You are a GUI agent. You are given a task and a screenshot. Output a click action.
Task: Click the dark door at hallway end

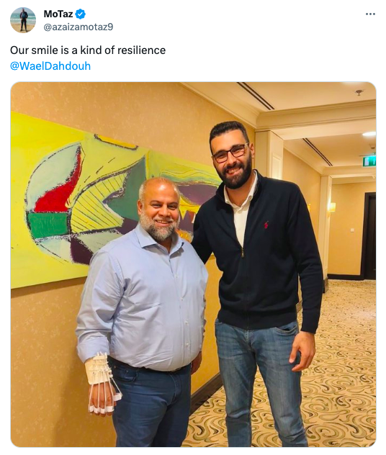(369, 235)
